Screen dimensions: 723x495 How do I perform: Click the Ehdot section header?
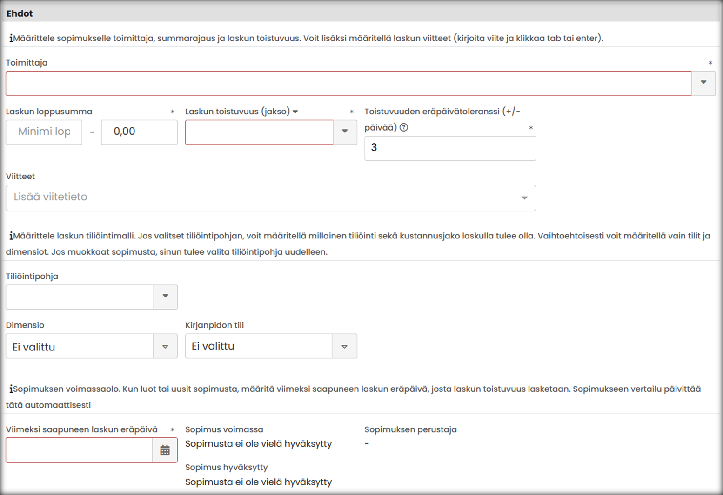click(x=20, y=13)
